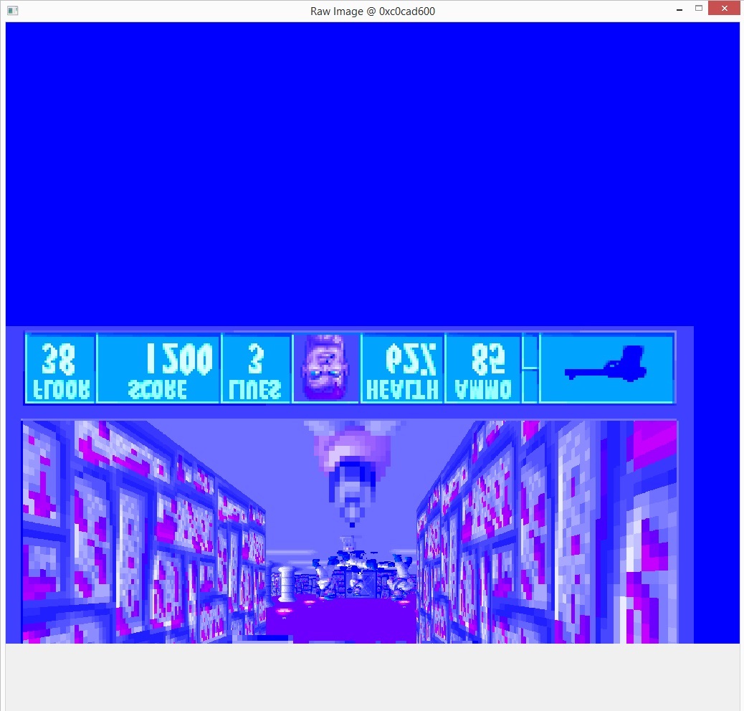The width and height of the screenshot is (744, 711).
Task: Click the mirrored HEALTH 62% status panel
Action: [402, 368]
